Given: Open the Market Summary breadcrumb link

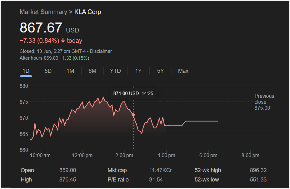Looking at the screenshot, I should (x=43, y=12).
